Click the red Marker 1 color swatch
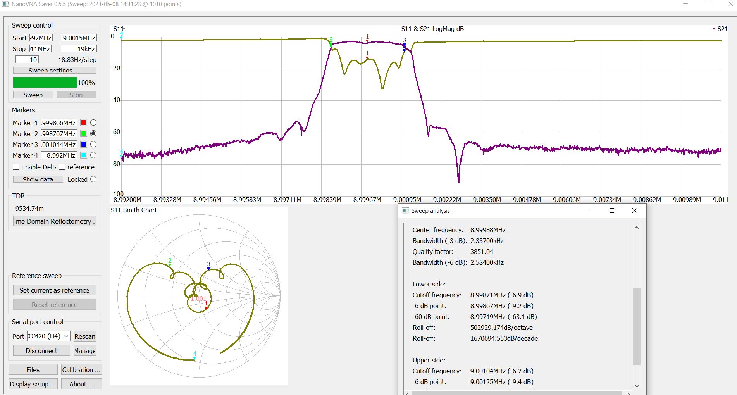The image size is (737, 395). pyautogui.click(x=83, y=122)
